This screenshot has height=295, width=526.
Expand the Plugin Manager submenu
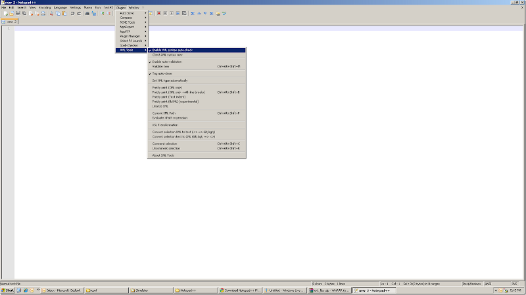(x=130, y=36)
